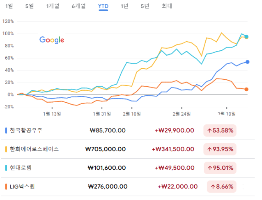Click the orange endpoint dot on chart

tap(246, 89)
